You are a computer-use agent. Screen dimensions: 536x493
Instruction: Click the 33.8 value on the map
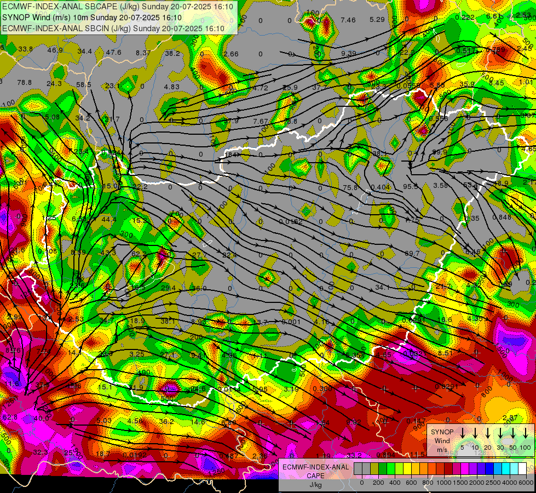point(26,49)
